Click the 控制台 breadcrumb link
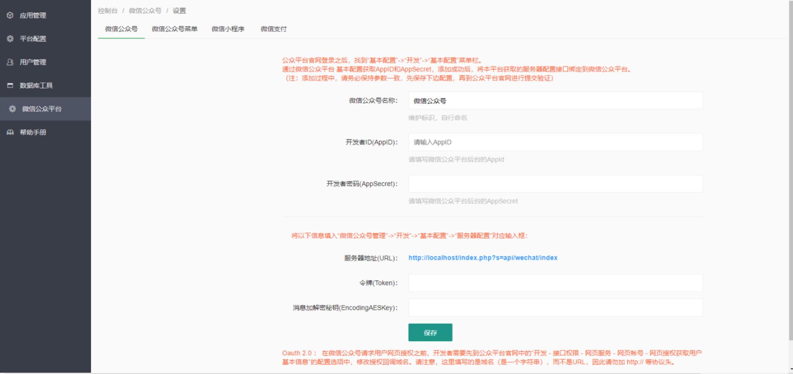The image size is (793, 374). click(108, 11)
